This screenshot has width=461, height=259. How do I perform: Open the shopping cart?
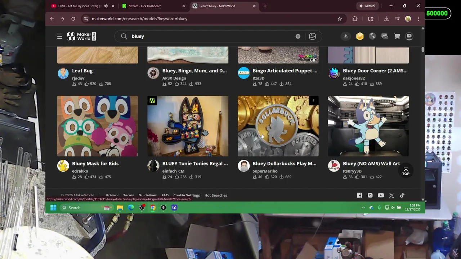(x=397, y=36)
